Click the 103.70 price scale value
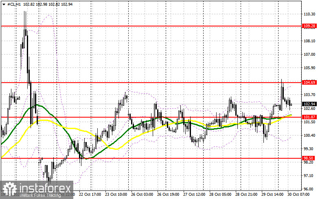Viewport: 318px width, 199px height. pos(309,95)
